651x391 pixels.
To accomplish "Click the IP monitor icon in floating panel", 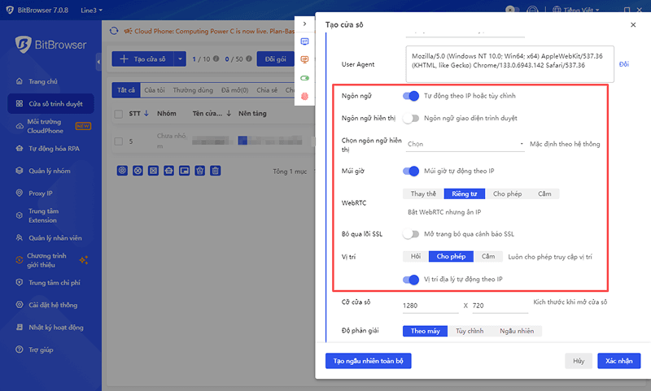I will 305,59.
